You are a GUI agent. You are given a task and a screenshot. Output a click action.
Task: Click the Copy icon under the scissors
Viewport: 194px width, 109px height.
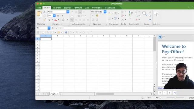(x=45, y=16)
